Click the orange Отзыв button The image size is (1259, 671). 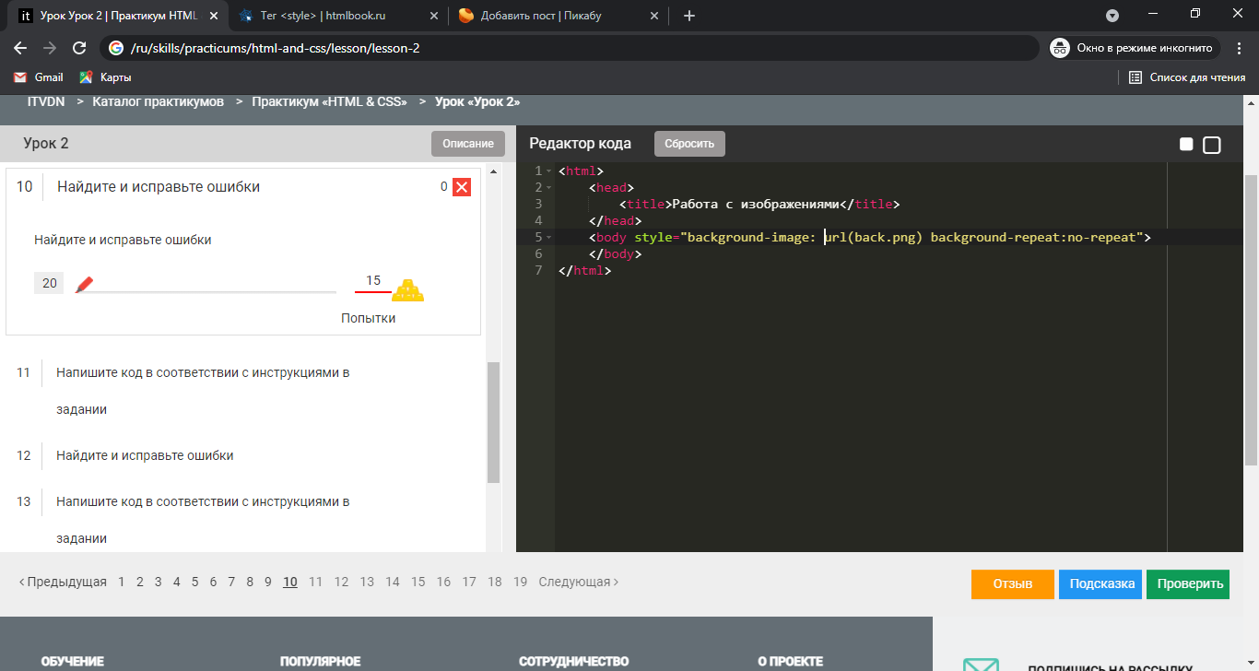(1012, 584)
